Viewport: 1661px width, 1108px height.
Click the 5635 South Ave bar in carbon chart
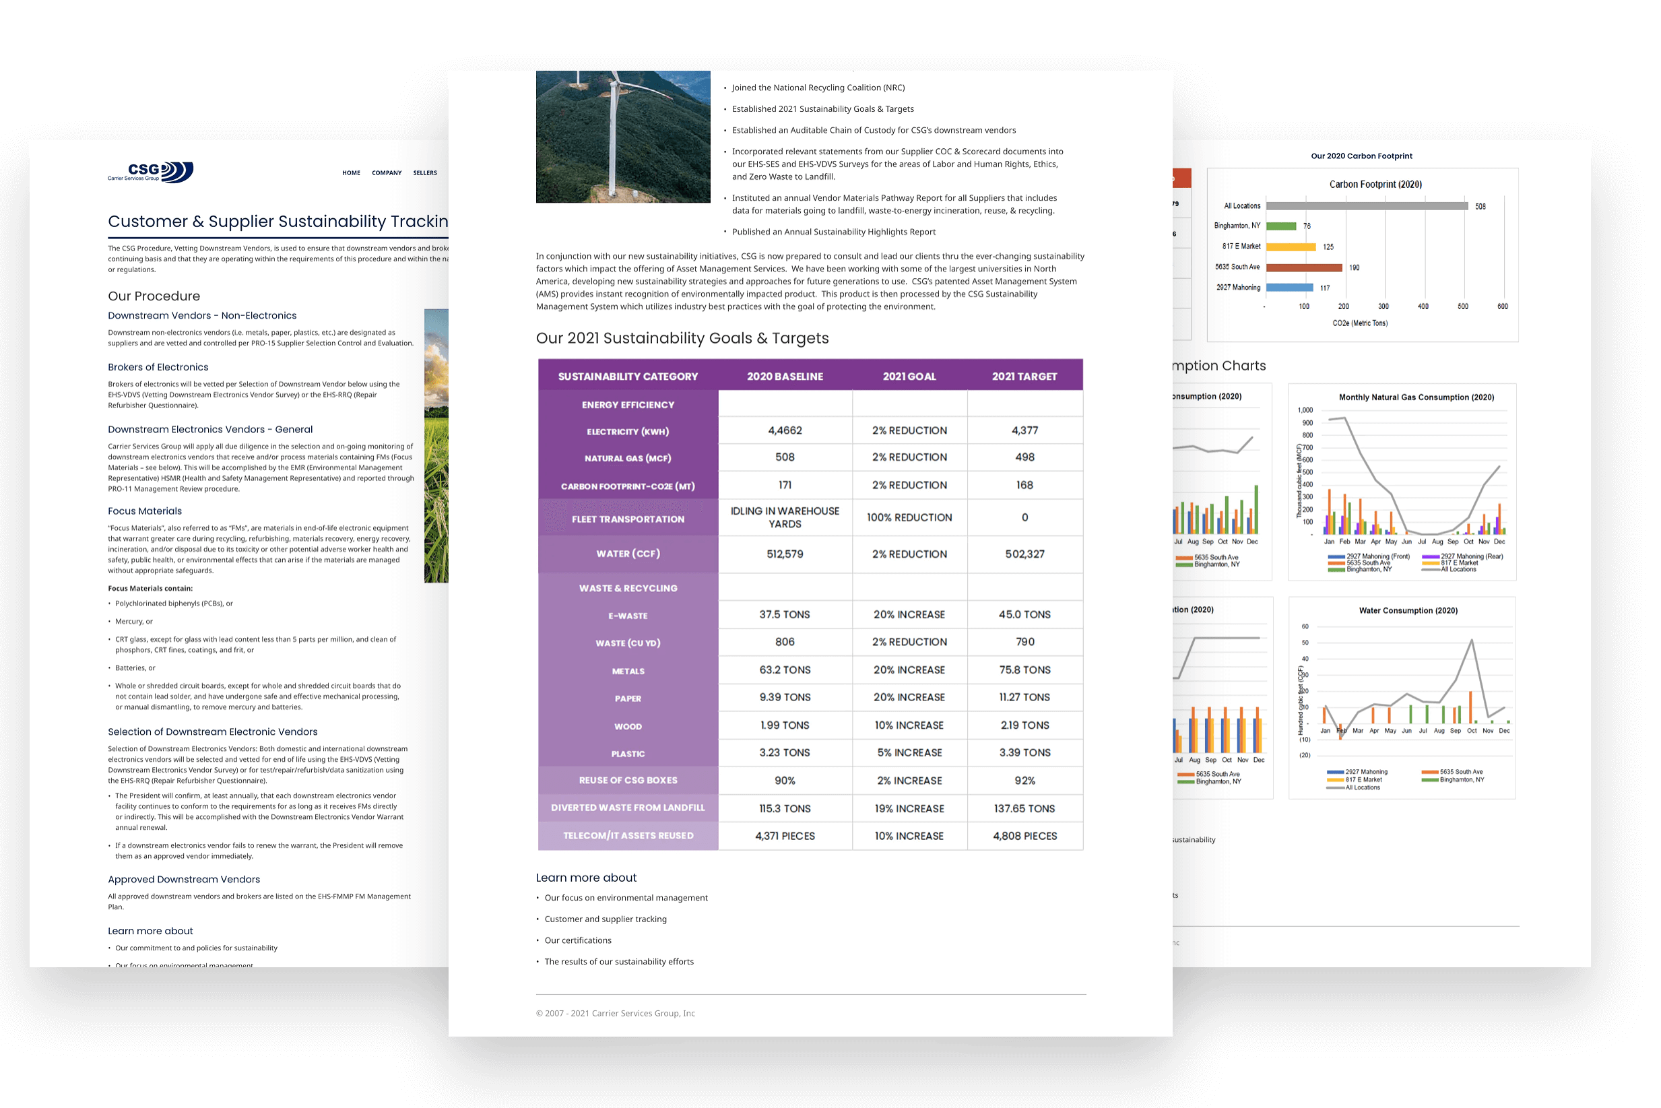point(1303,268)
